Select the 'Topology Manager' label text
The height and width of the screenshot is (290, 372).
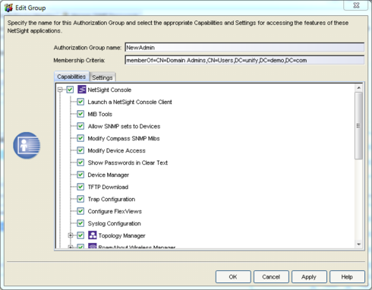121,235
